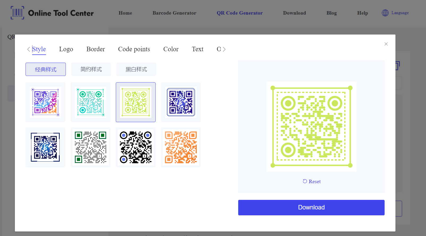Choose the orange rounded QR style
Screen dimensions: 426x236
pos(181,147)
